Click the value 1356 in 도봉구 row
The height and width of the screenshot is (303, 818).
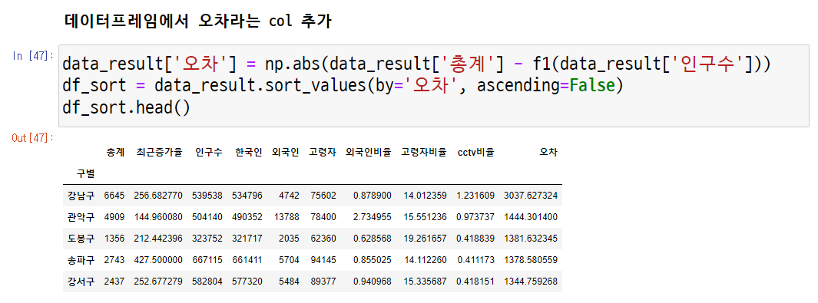[x=114, y=238]
